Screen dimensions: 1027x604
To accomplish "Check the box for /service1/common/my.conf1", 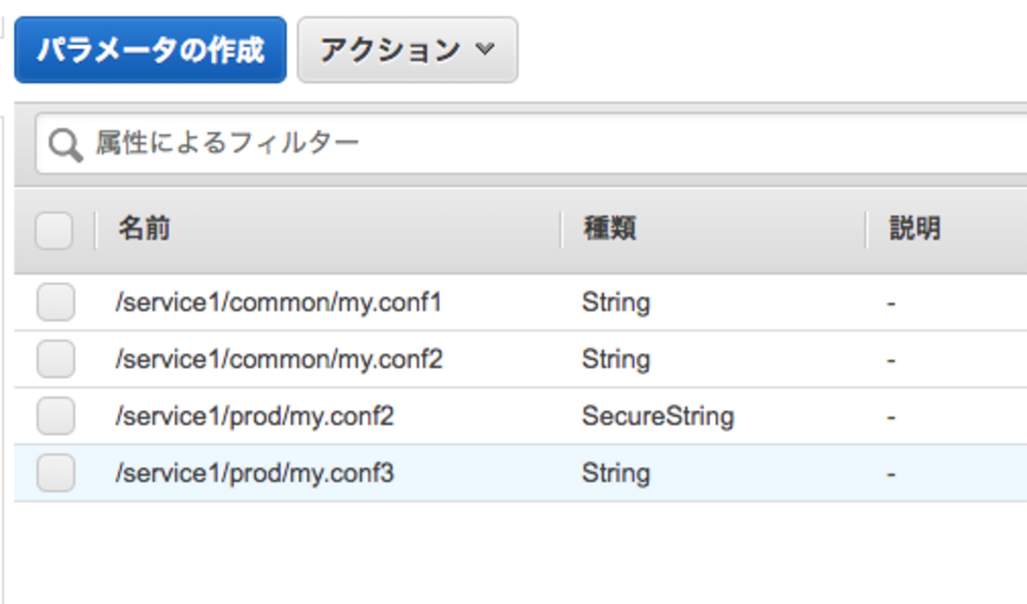I will click(55, 302).
